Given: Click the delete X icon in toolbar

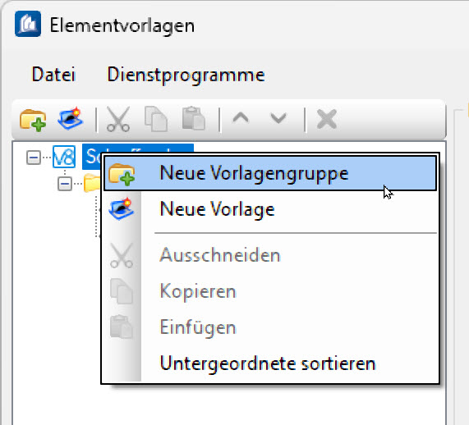Looking at the screenshot, I should pyautogui.click(x=327, y=119).
